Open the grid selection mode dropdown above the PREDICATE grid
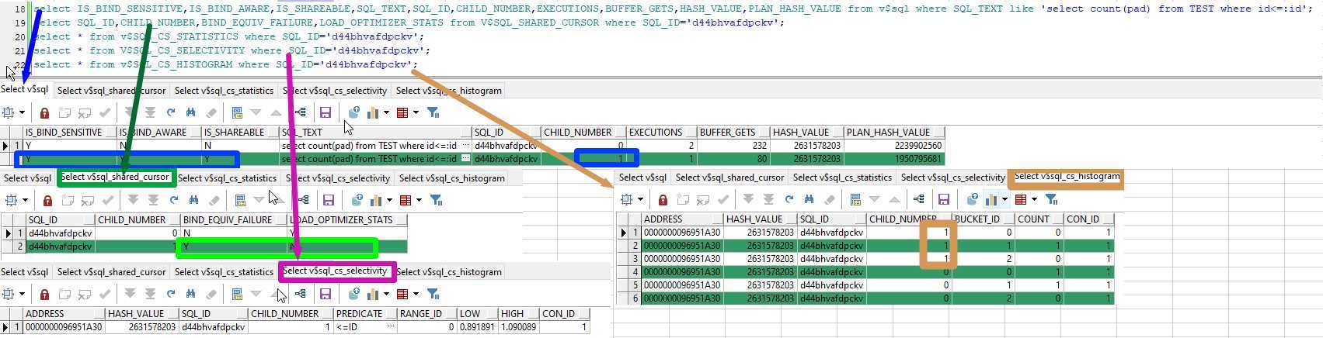This screenshot has width=1323, height=338. [x=22, y=294]
